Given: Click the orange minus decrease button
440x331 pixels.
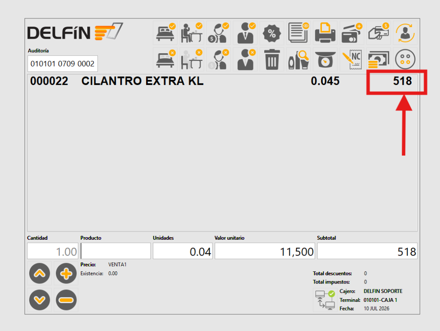Looking at the screenshot, I should 66,300.
